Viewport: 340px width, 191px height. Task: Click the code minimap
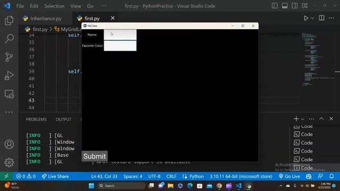click(318, 59)
